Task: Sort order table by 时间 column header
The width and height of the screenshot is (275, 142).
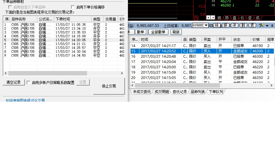Action: coord(160,40)
